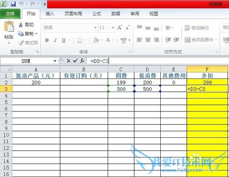Open the 字体 group dialog launcher

130,52
